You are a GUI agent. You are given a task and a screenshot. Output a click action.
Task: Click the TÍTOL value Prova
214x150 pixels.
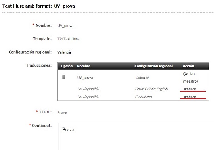click(62, 112)
